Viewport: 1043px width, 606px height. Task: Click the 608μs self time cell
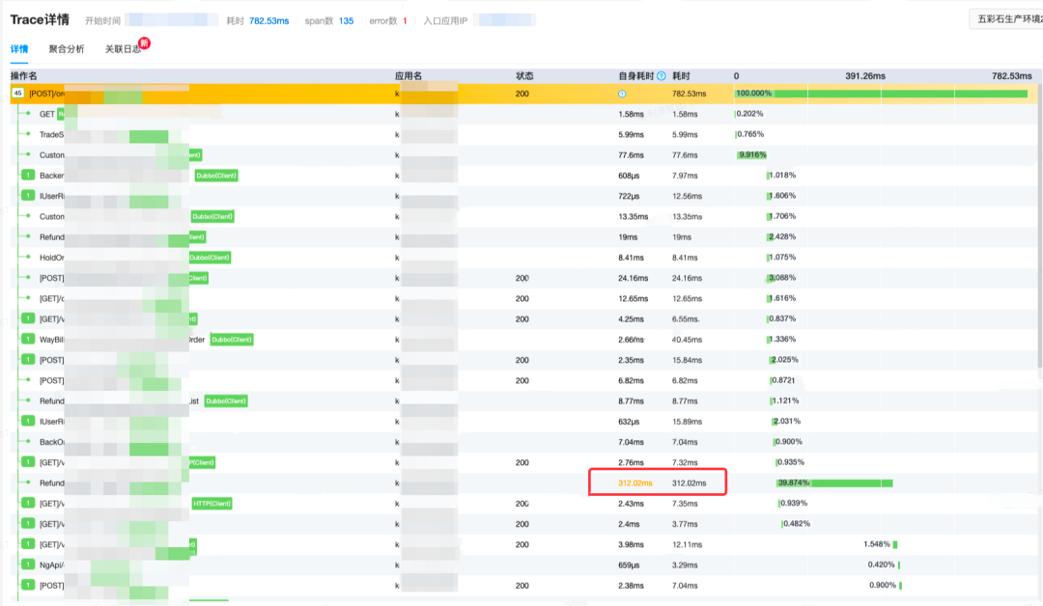[629, 176]
